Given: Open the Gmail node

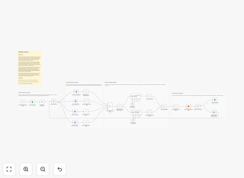Looking at the screenshot, I should tap(214, 112).
